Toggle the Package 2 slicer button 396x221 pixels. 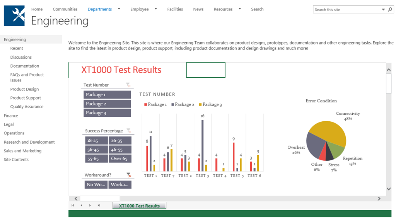pos(107,104)
